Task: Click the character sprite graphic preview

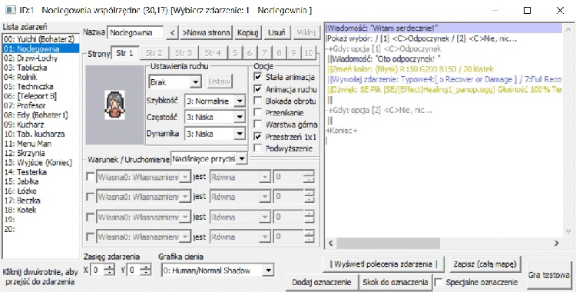Action: coord(114,105)
